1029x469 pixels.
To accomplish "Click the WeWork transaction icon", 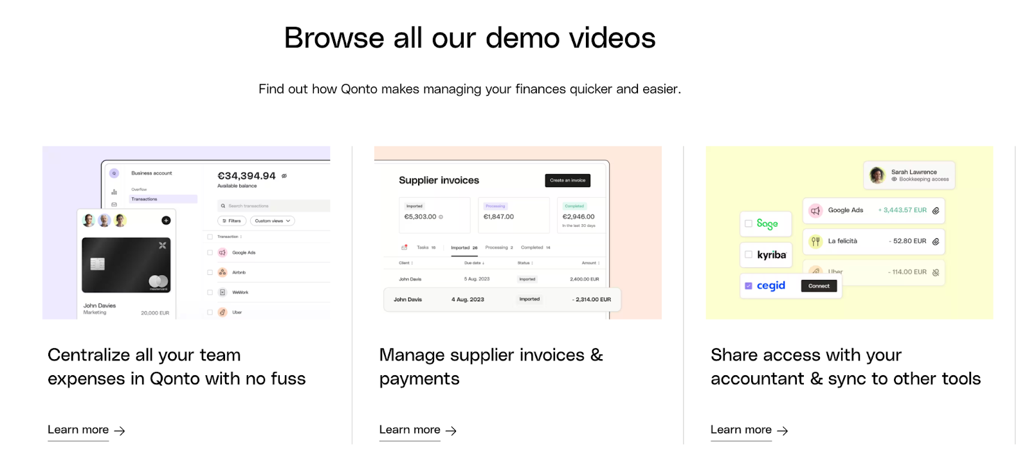I will pos(223,292).
